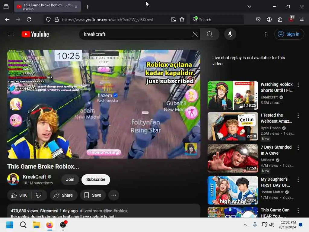Open OBS recording app in taskbar
The height and width of the screenshot is (232, 309).
[x=63, y=225]
